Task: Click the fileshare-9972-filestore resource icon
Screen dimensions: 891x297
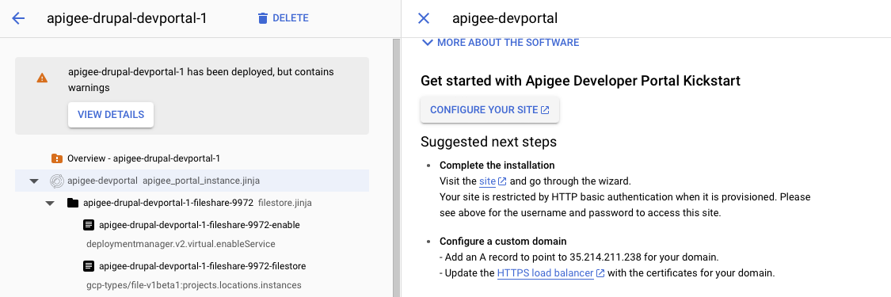Action: (88, 266)
